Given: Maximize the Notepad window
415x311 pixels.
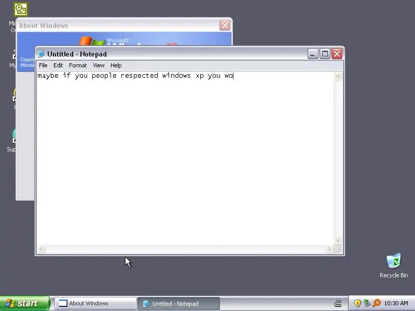Looking at the screenshot, I should pos(325,54).
